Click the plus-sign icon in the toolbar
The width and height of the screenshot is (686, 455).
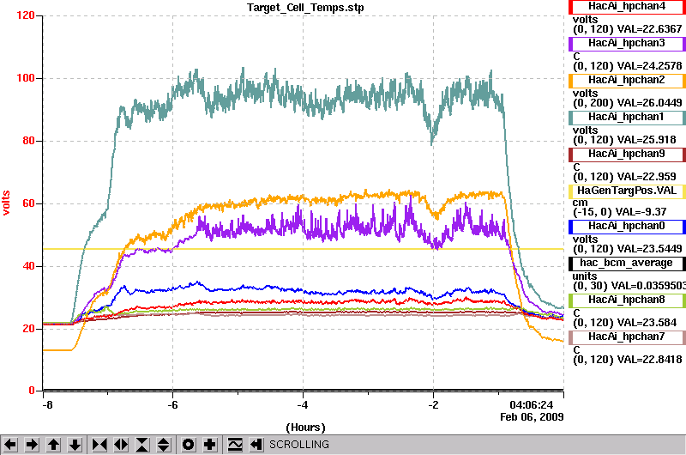(210, 445)
